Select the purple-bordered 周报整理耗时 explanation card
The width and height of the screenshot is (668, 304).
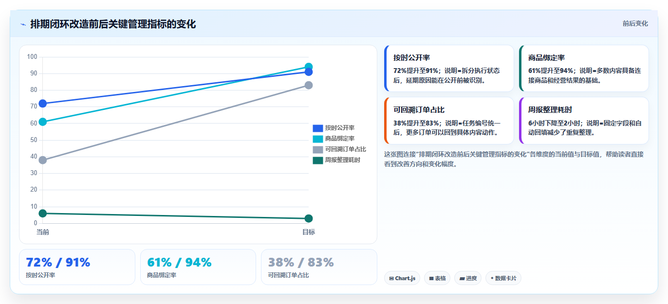(584, 121)
